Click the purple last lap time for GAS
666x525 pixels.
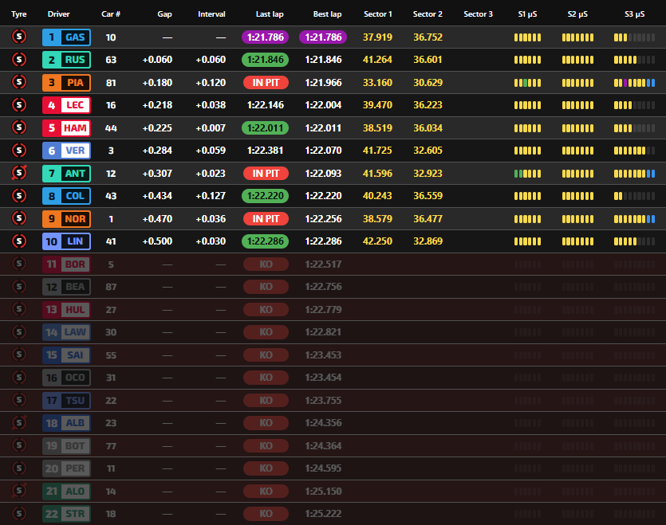tap(265, 37)
